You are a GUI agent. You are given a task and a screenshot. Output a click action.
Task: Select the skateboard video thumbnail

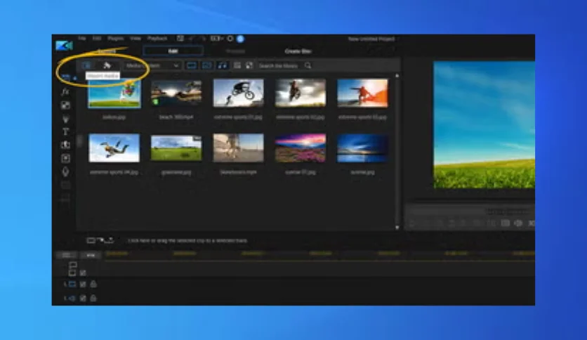pyautogui.click(x=239, y=148)
